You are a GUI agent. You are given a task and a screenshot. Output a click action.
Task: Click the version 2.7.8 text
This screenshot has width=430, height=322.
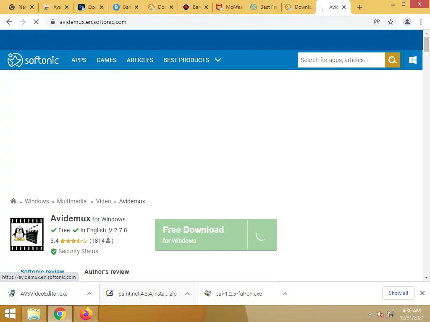[118, 230]
